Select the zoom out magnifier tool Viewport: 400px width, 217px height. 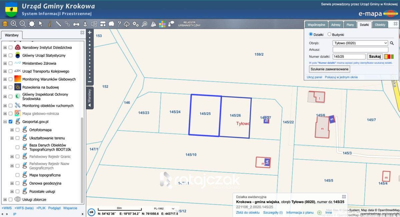23,24
